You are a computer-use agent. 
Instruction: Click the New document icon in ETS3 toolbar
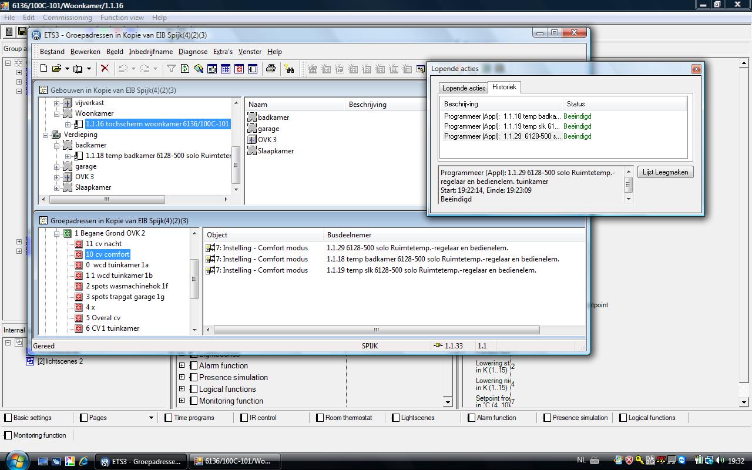click(44, 69)
